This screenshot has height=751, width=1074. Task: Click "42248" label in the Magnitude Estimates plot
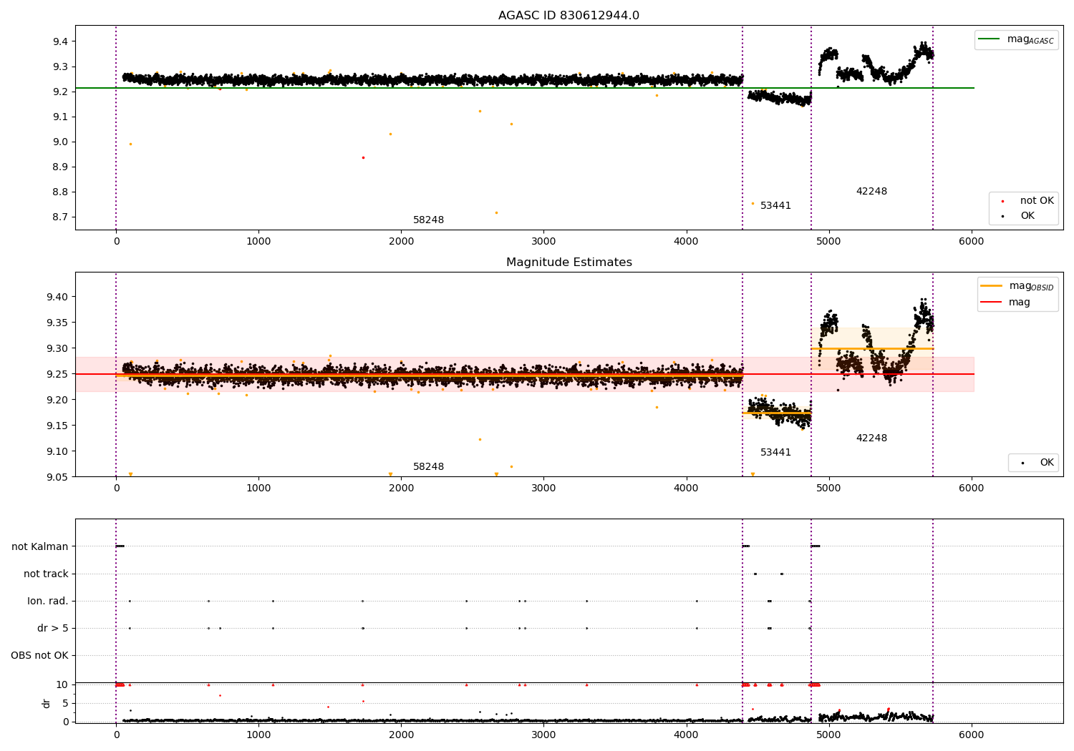point(871,438)
